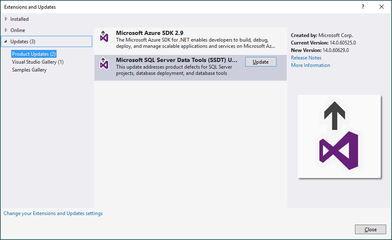The height and width of the screenshot is (240, 392).
Task: Click the New Version 14.0.60629.0 text
Action: [320, 50]
